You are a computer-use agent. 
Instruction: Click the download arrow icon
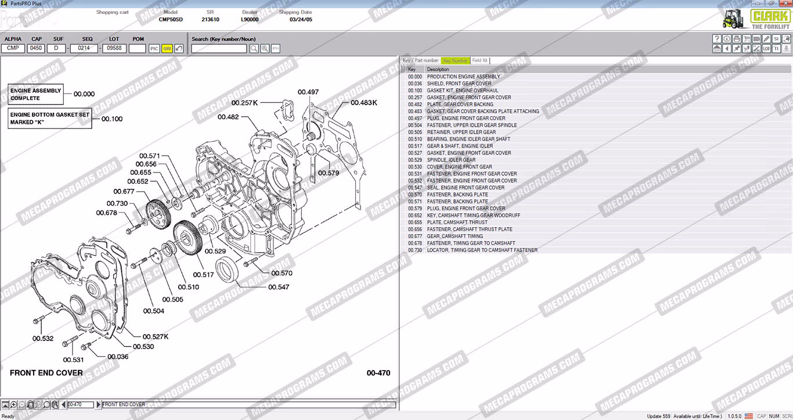tap(787, 49)
